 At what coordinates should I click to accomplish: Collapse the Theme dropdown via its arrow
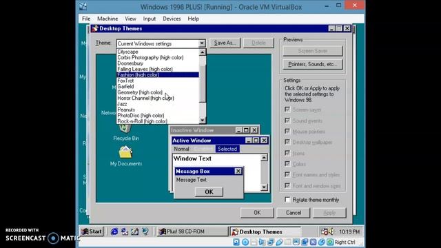[x=202, y=43]
